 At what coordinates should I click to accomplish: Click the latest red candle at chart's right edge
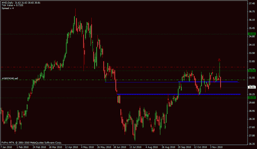click(x=221, y=83)
